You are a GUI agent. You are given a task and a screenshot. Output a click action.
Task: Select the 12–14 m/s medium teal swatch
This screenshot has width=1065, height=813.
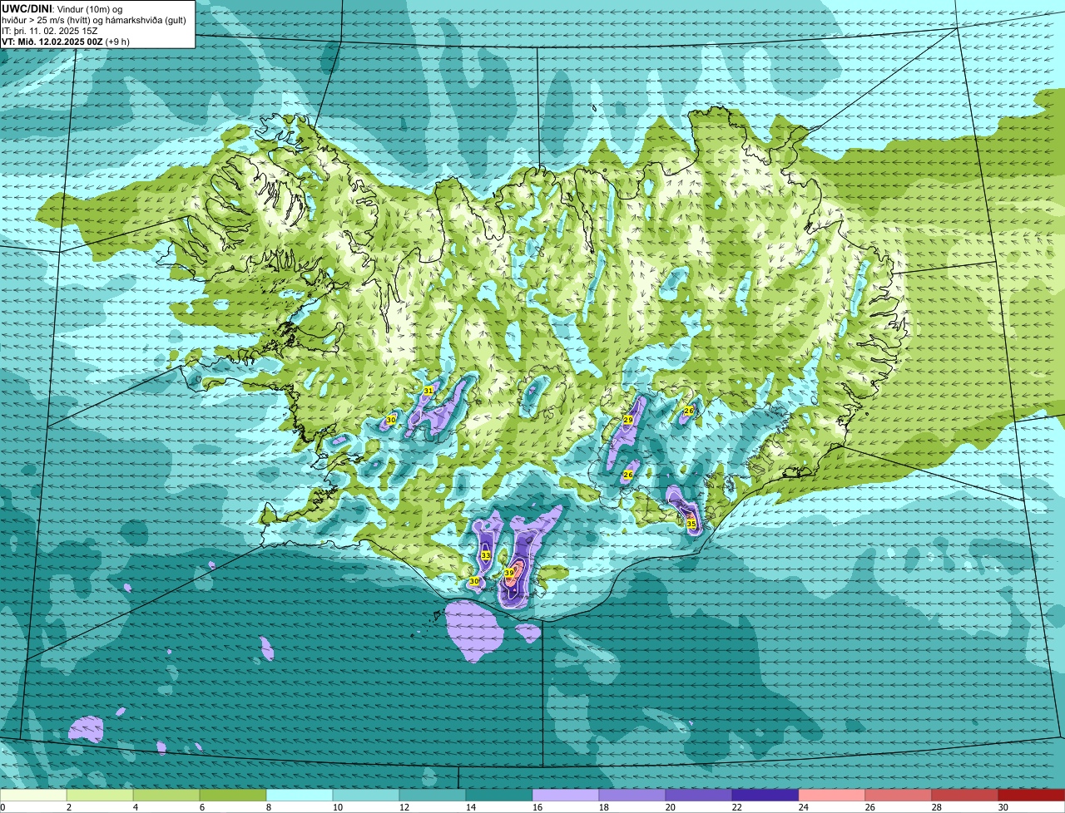point(433,795)
